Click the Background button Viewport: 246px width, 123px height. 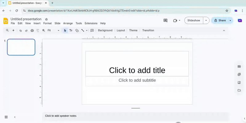(105, 30)
